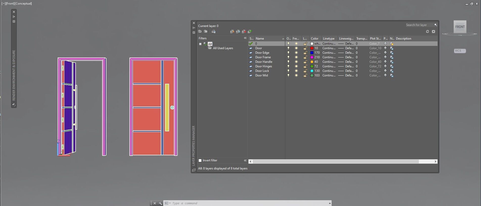This screenshot has height=206, width=481.
Task: Freeze the Door Handle layer
Action: click(296, 62)
